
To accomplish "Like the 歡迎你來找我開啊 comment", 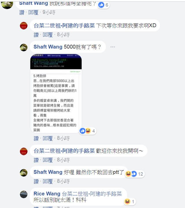I will pos(36,160).
